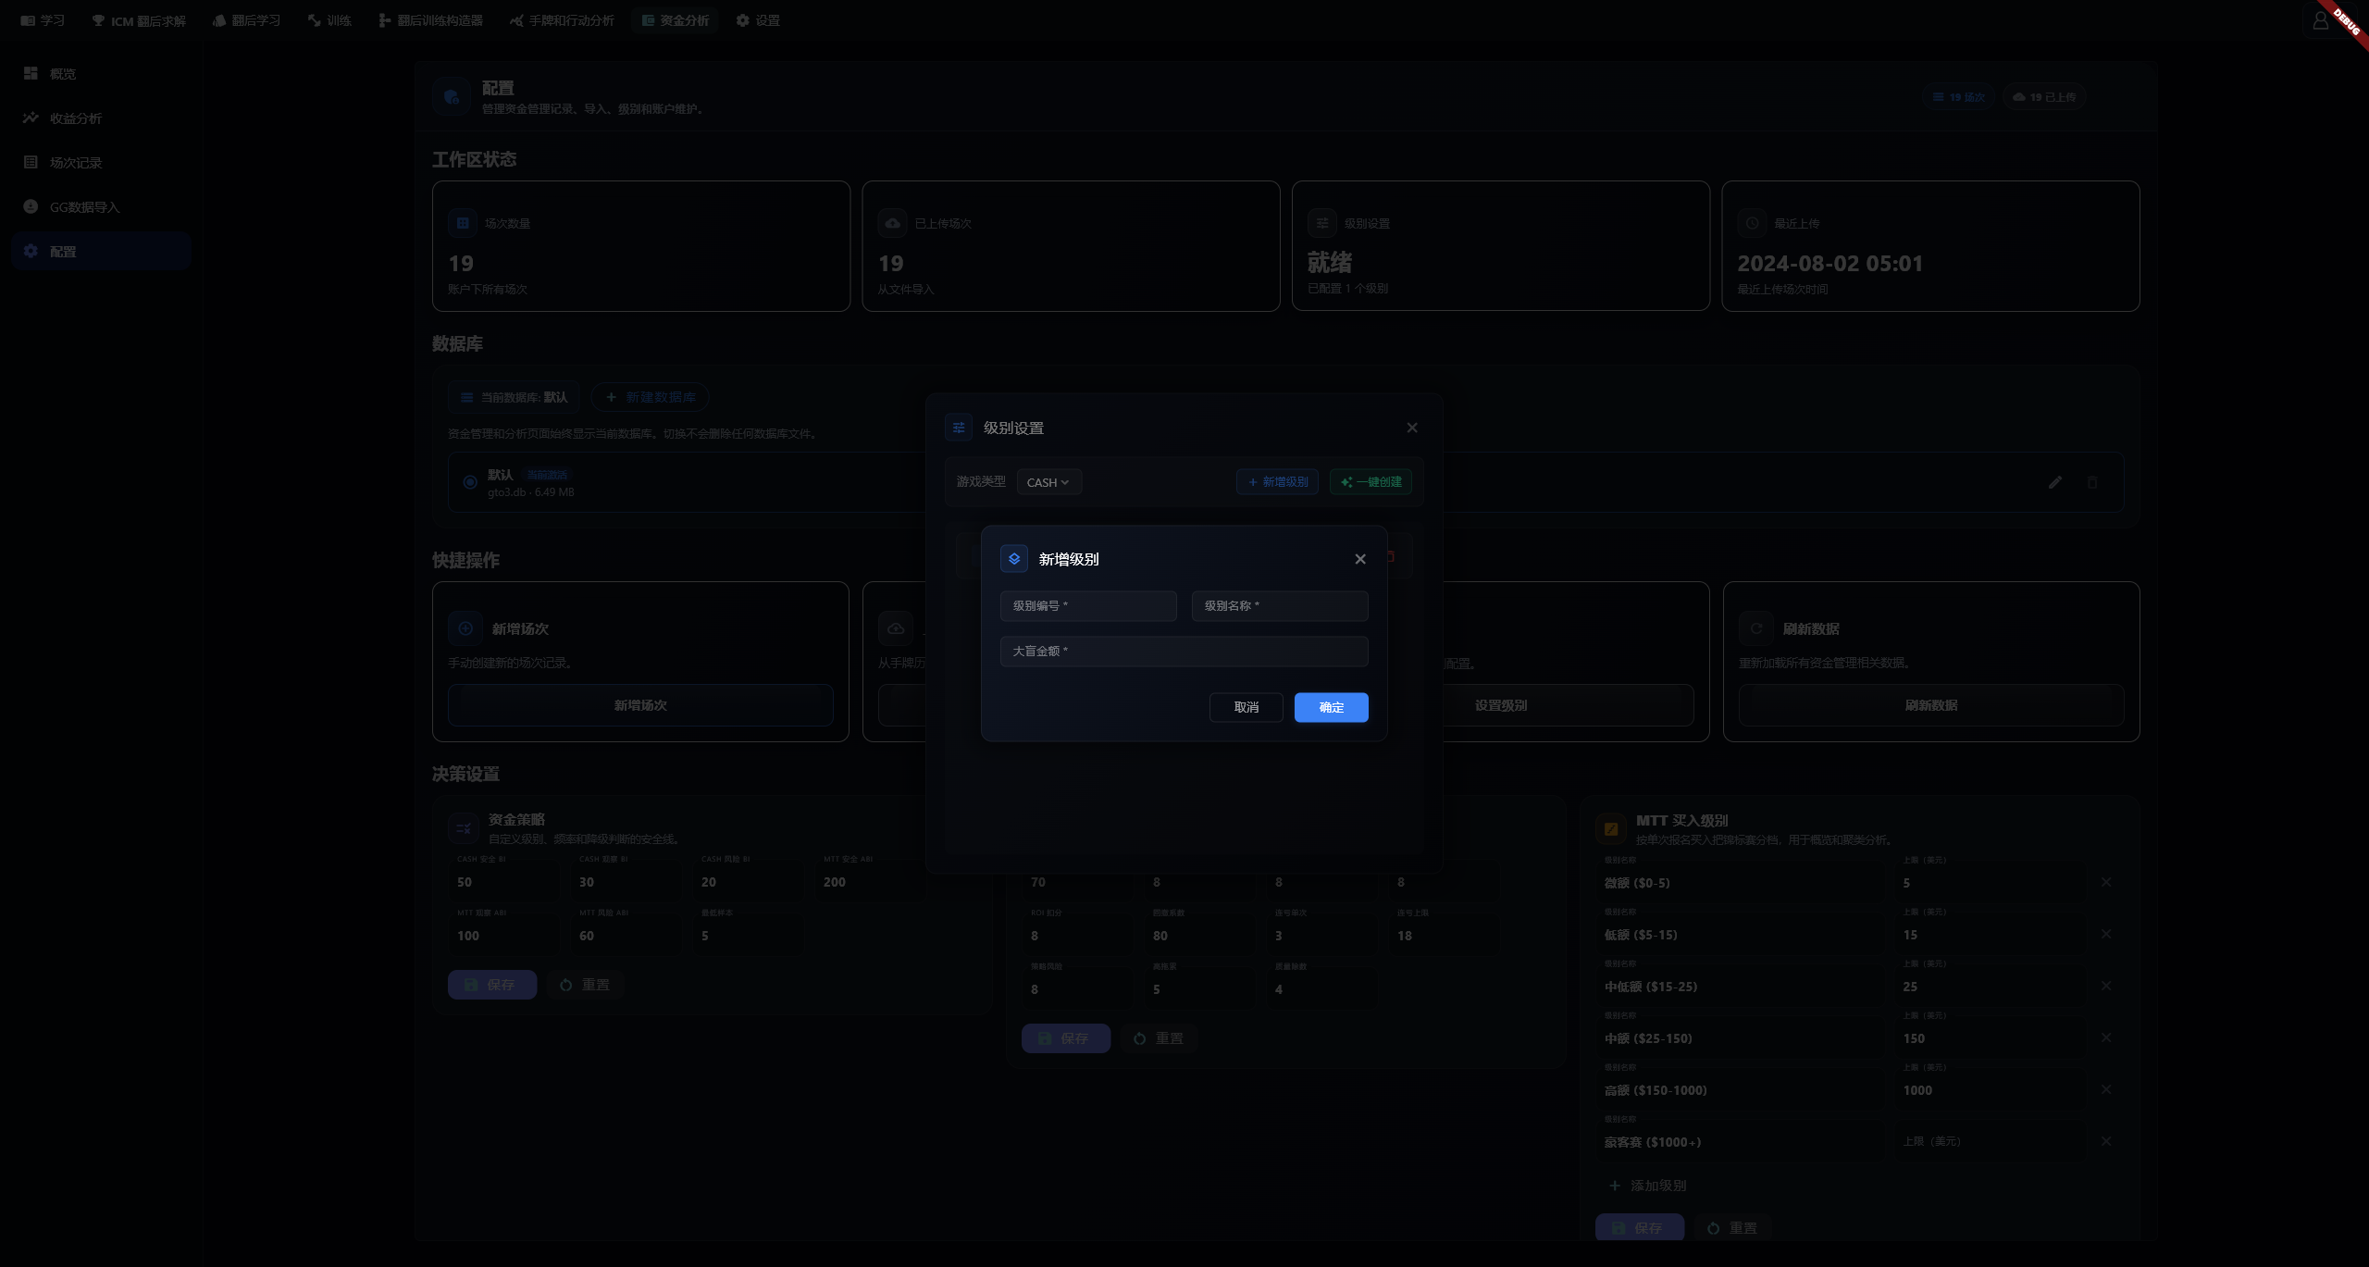Click the trash icon for 默认 database
Viewport: 2369px width, 1267px height.
click(x=2092, y=482)
